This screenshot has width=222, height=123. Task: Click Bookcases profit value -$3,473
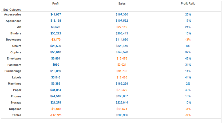(x=56, y=39)
